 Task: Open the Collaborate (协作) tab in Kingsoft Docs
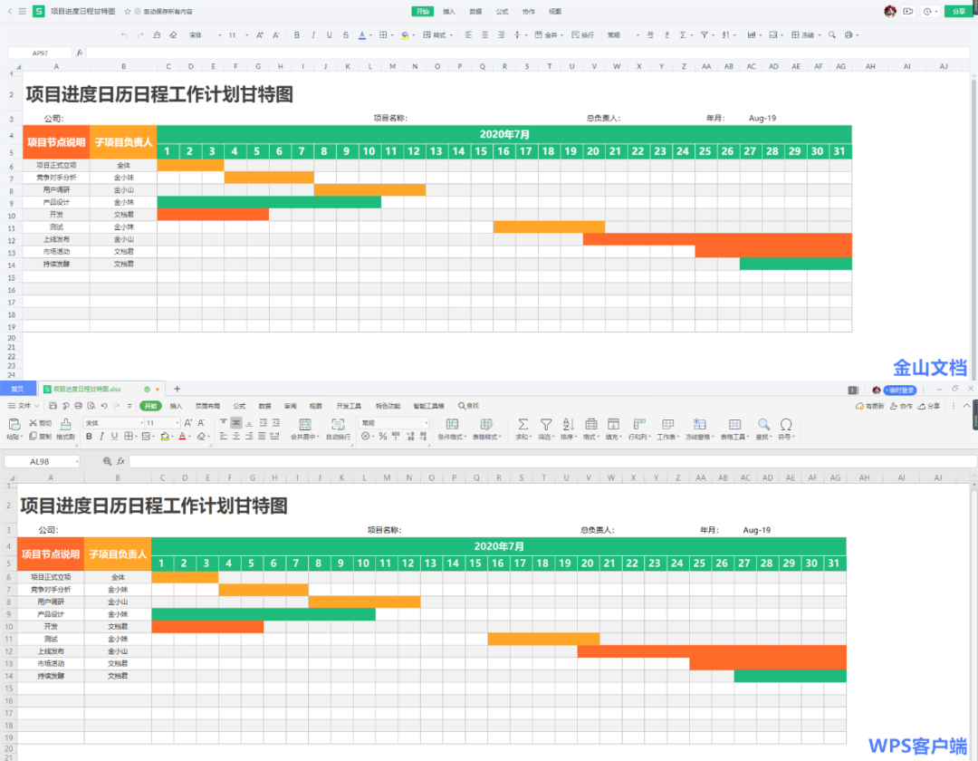coord(529,12)
